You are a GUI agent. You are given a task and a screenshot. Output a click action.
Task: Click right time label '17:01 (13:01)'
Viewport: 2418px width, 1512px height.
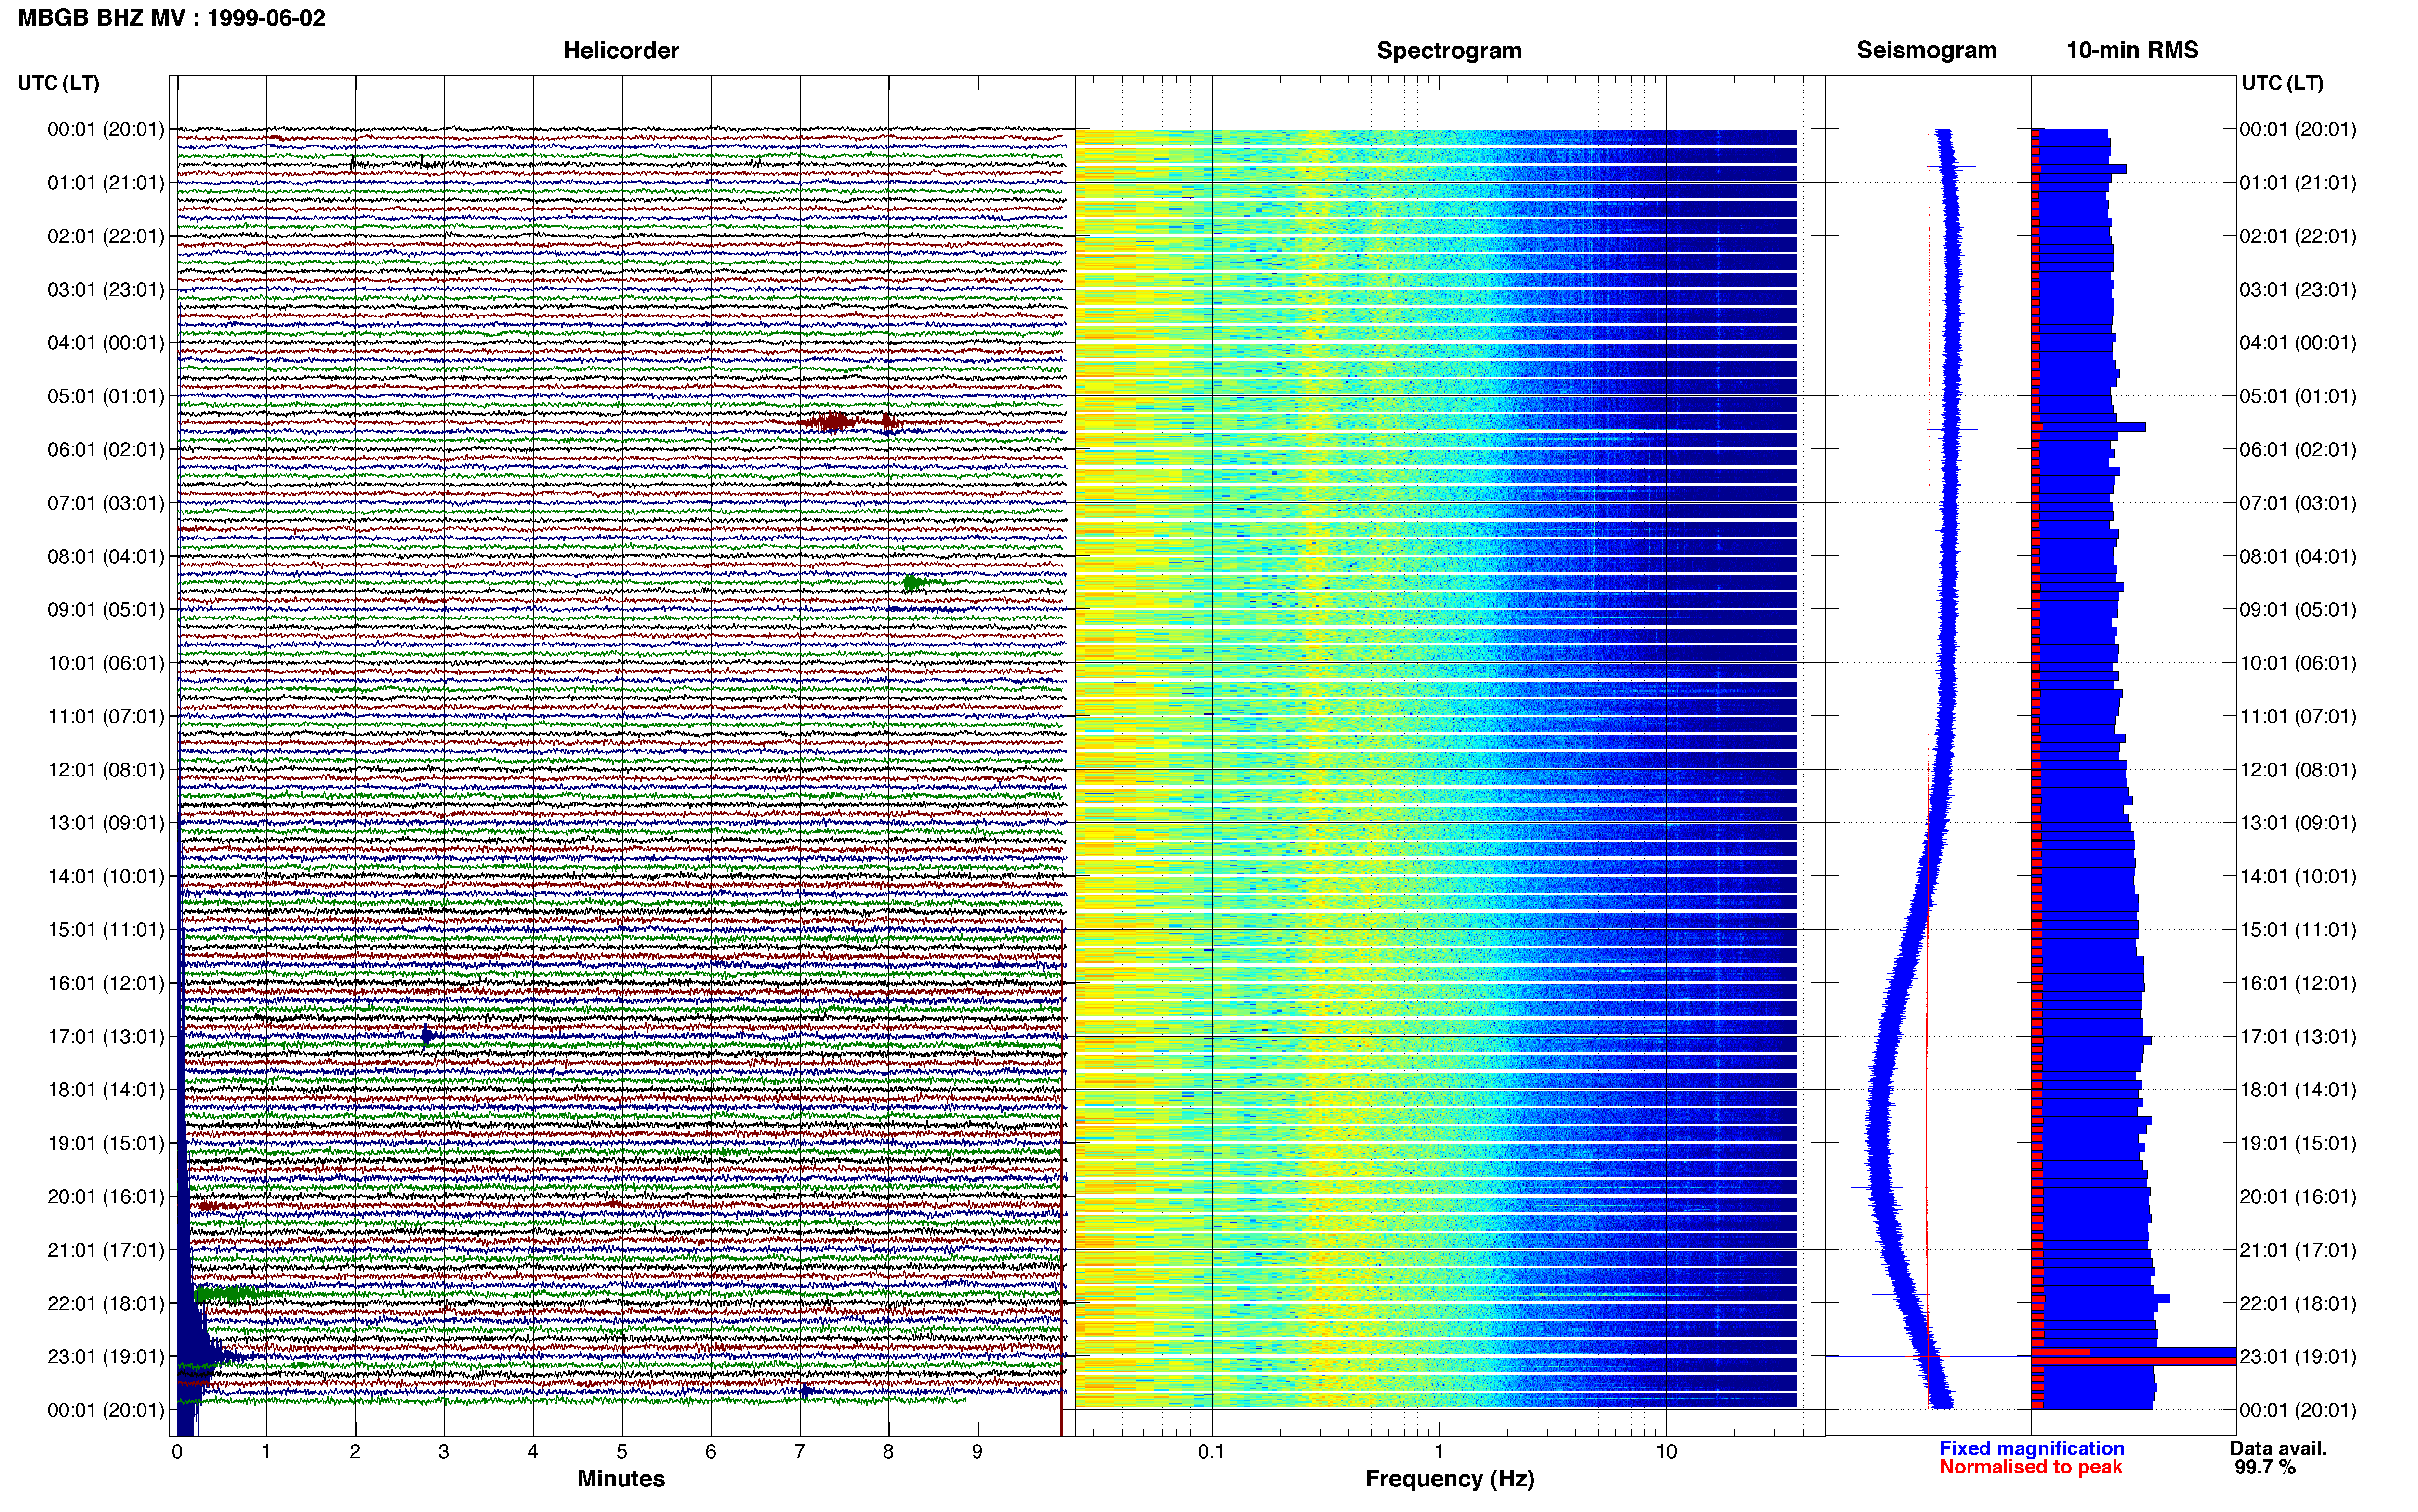[2298, 1036]
